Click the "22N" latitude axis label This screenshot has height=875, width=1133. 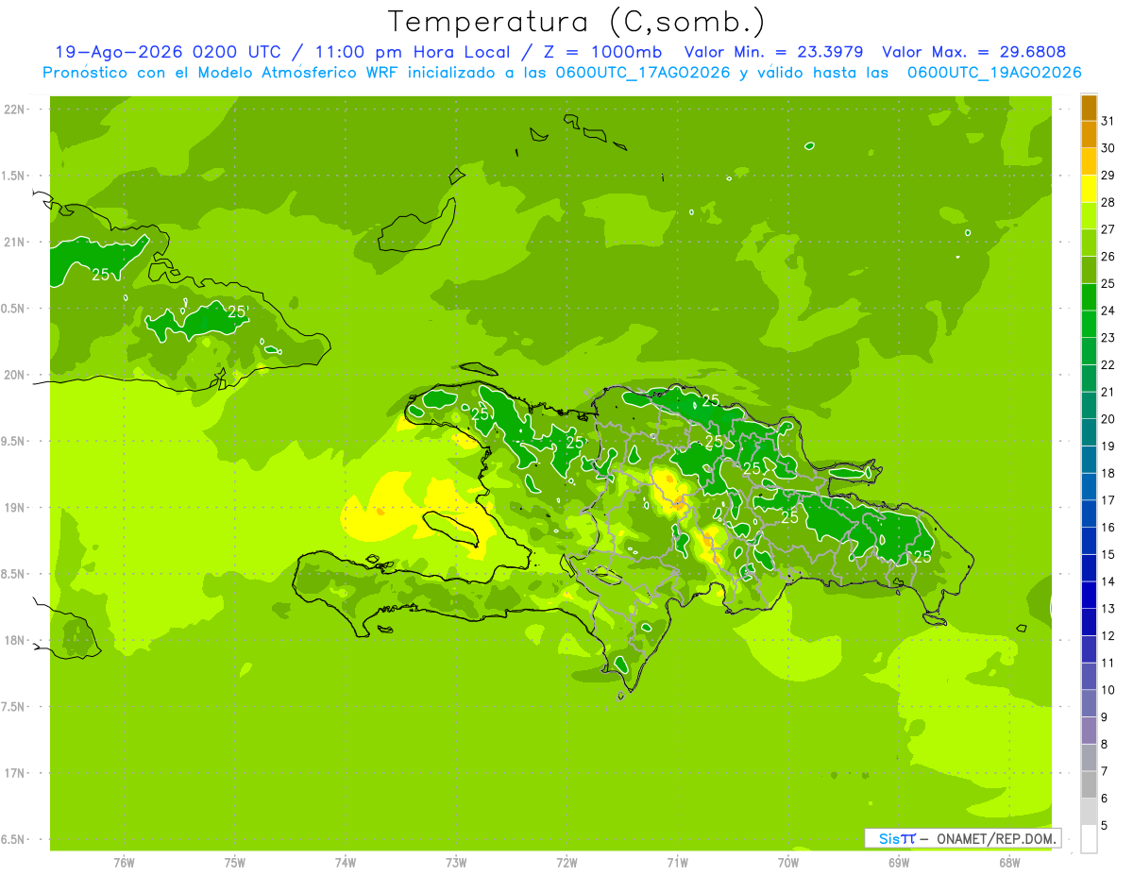click(x=16, y=109)
